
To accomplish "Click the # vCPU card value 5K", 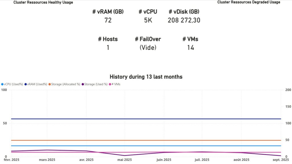I will point(148,21).
